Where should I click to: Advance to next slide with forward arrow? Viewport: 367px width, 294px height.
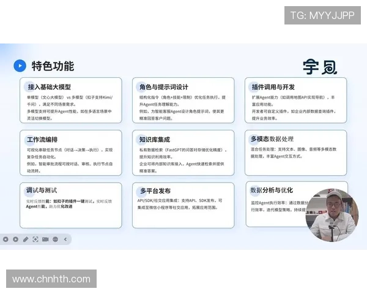click(x=16, y=239)
